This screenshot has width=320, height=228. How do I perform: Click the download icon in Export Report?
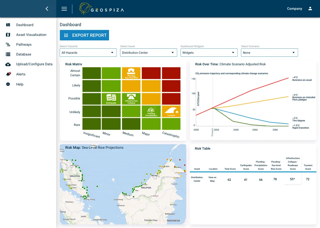click(x=66, y=35)
